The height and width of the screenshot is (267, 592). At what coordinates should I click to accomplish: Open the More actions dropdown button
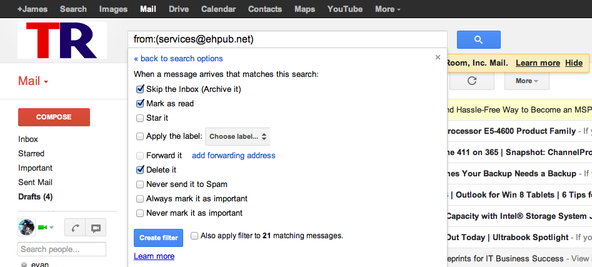pyautogui.click(x=527, y=81)
